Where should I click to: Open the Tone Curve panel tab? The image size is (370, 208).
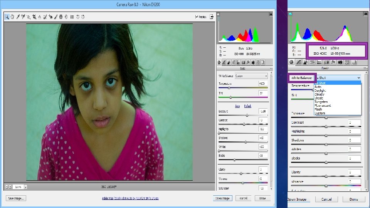click(x=224, y=62)
